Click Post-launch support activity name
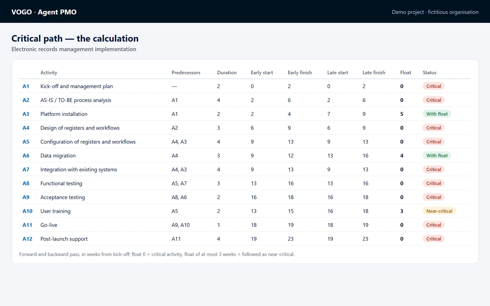This screenshot has height=306, width=490. coord(64,239)
